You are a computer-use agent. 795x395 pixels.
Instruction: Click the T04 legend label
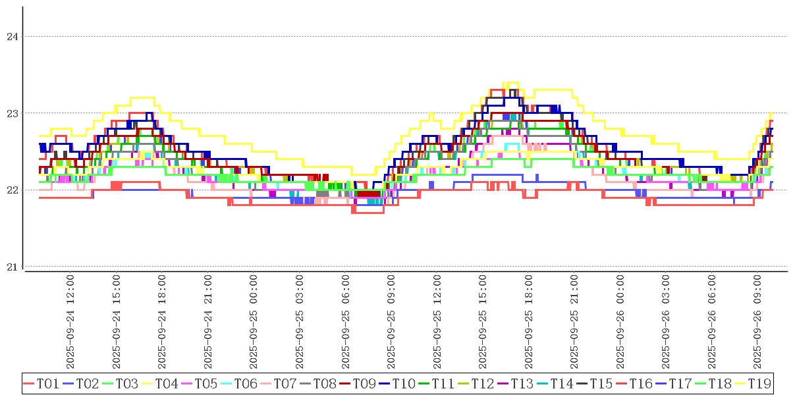coord(166,383)
